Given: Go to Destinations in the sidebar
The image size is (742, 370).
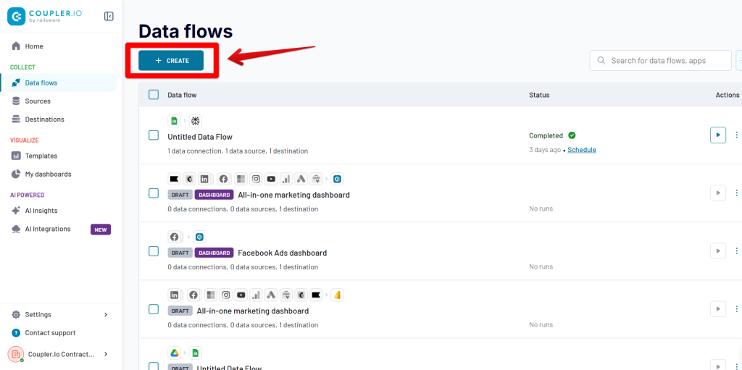Looking at the screenshot, I should click(x=44, y=119).
